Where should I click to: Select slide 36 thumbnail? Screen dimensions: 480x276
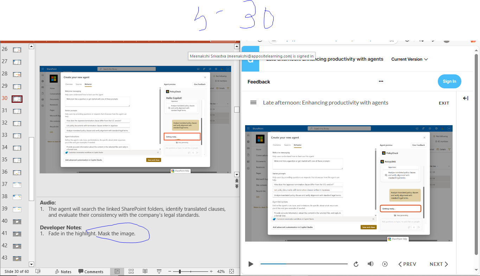pos(17,173)
